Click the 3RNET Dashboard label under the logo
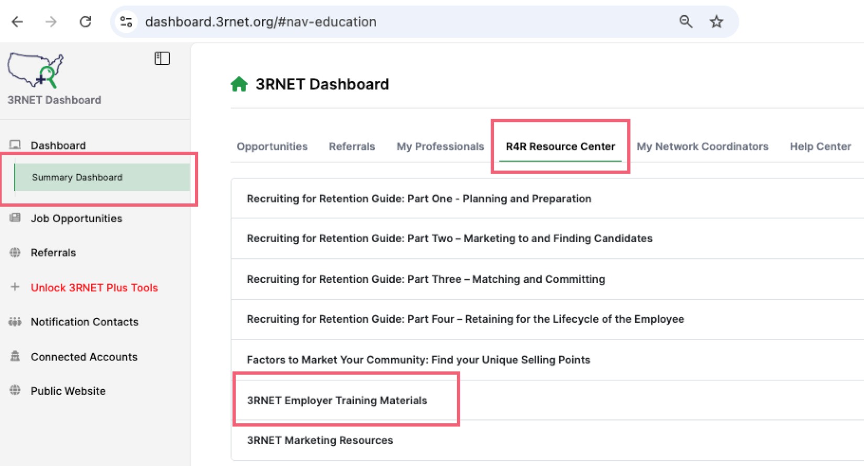The image size is (864, 466). 54,100
